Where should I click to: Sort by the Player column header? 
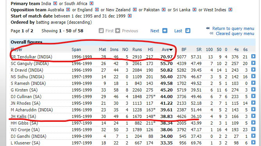[x=16, y=49]
